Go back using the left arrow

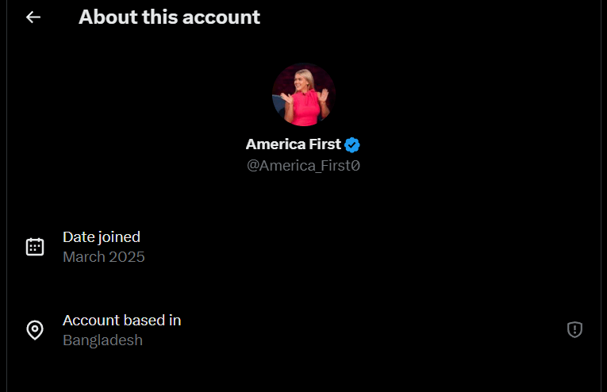33,17
